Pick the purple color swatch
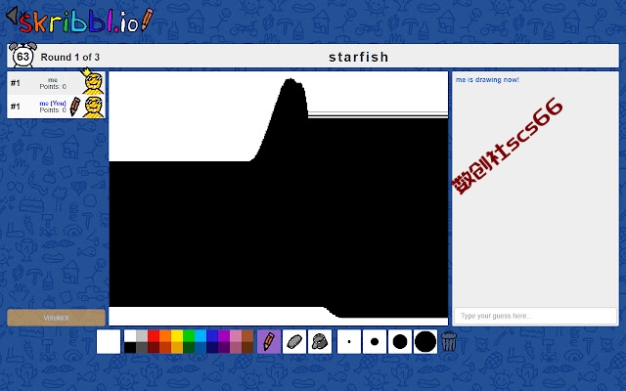Viewport: 626px width, 391px height. (224, 335)
